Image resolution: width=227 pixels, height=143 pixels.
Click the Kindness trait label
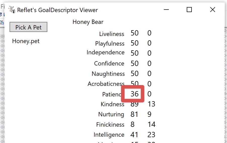point(112,104)
